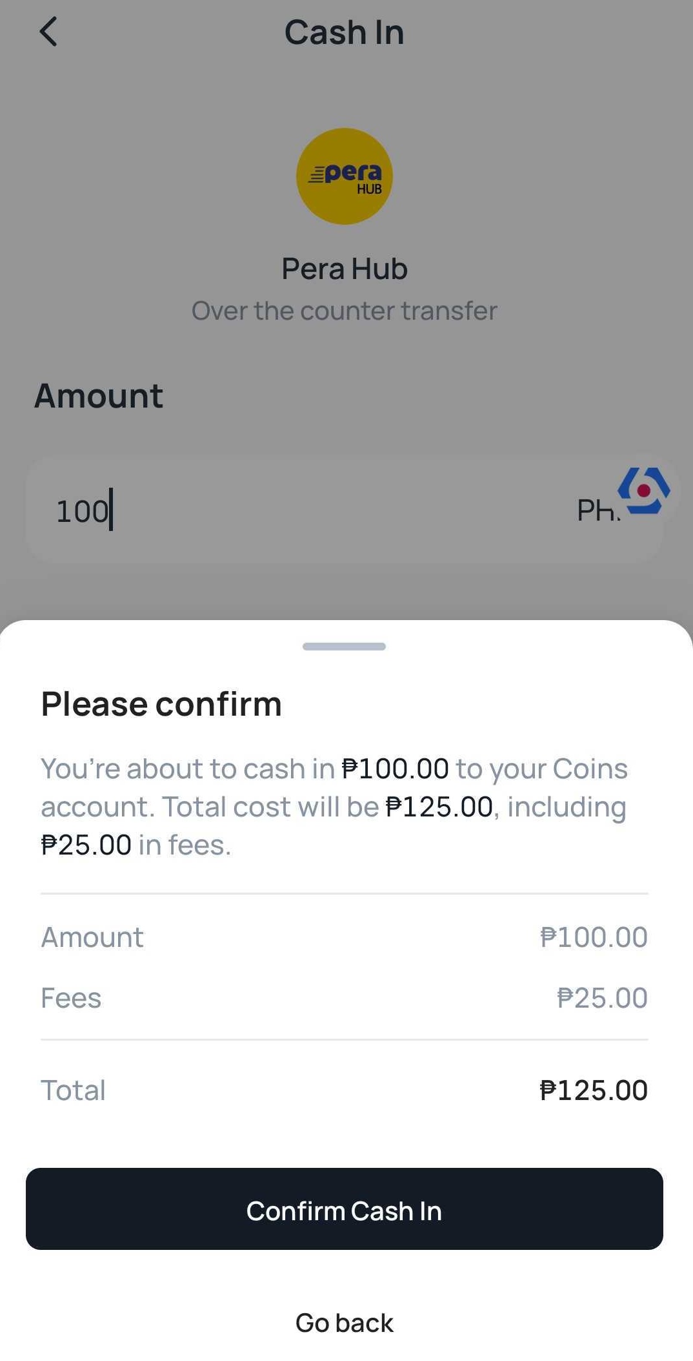
Task: Tap the blue floating assistant icon
Action: (x=643, y=491)
